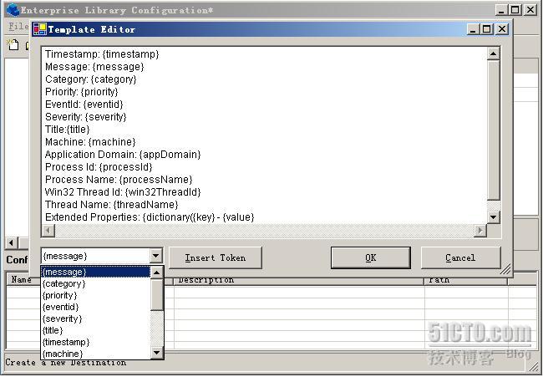
Task: Click the template text scroll-down arrow
Action: [493, 217]
